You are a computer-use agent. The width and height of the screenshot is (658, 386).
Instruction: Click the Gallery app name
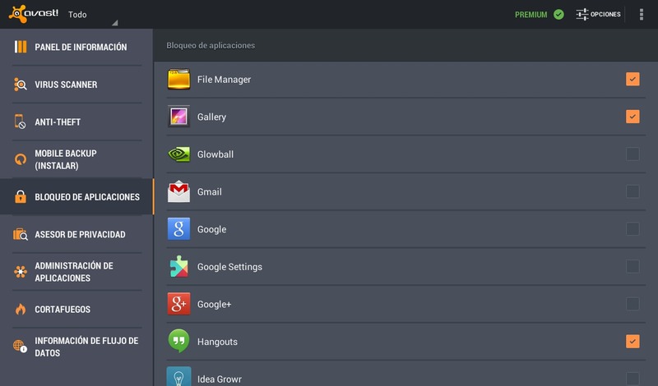click(x=211, y=117)
